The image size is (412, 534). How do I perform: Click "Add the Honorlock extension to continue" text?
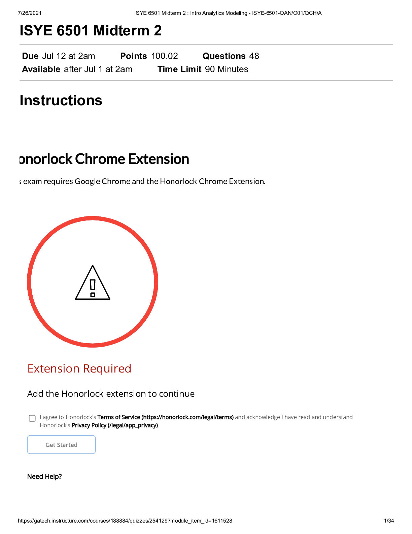[111, 394]
